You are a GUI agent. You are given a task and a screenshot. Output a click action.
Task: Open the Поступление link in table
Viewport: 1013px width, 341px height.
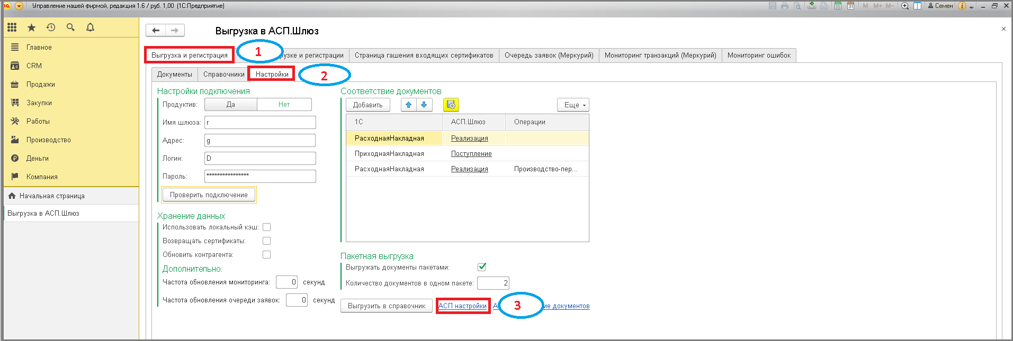(471, 153)
